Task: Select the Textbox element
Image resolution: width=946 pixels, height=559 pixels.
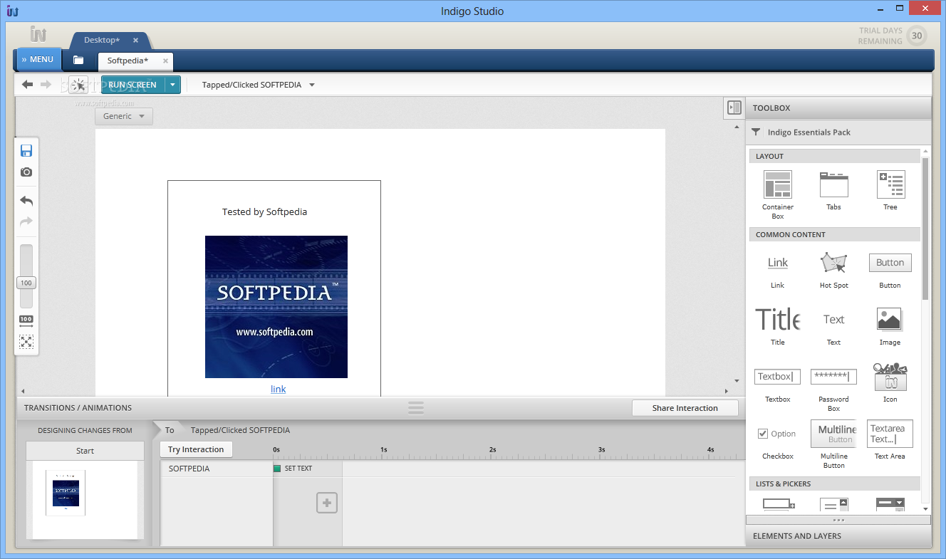Action: (x=777, y=385)
